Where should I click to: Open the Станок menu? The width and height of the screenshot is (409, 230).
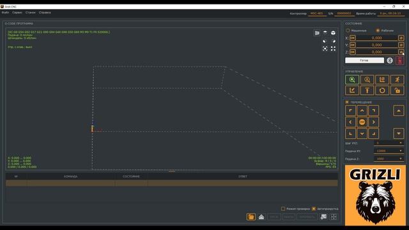[30, 13]
